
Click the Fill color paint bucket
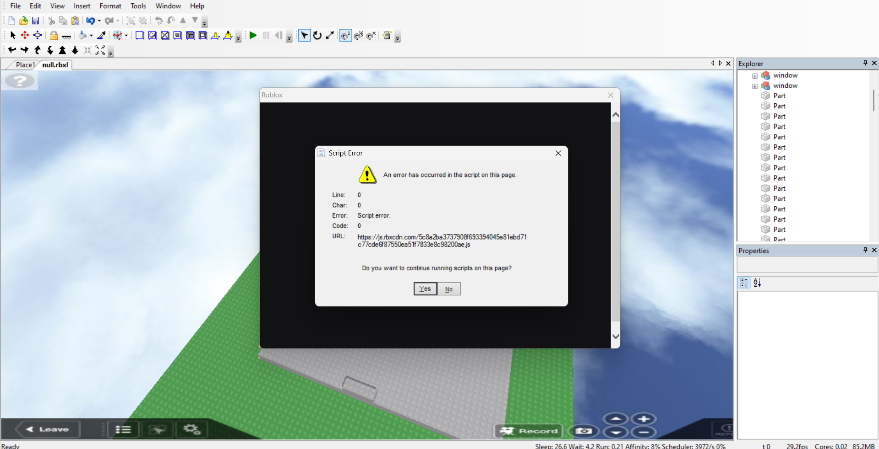coord(83,35)
